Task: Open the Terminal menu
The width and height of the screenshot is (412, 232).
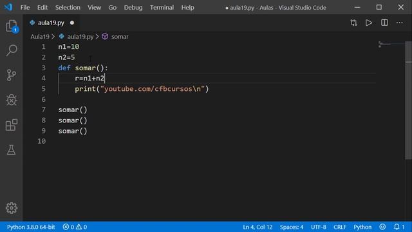Action: [162, 7]
